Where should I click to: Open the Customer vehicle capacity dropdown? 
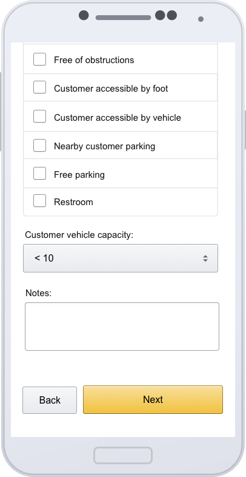point(121,259)
